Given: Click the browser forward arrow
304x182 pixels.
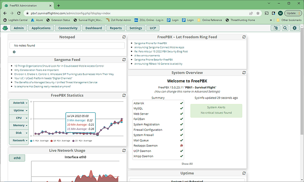Looking at the screenshot, I should [12, 13].
